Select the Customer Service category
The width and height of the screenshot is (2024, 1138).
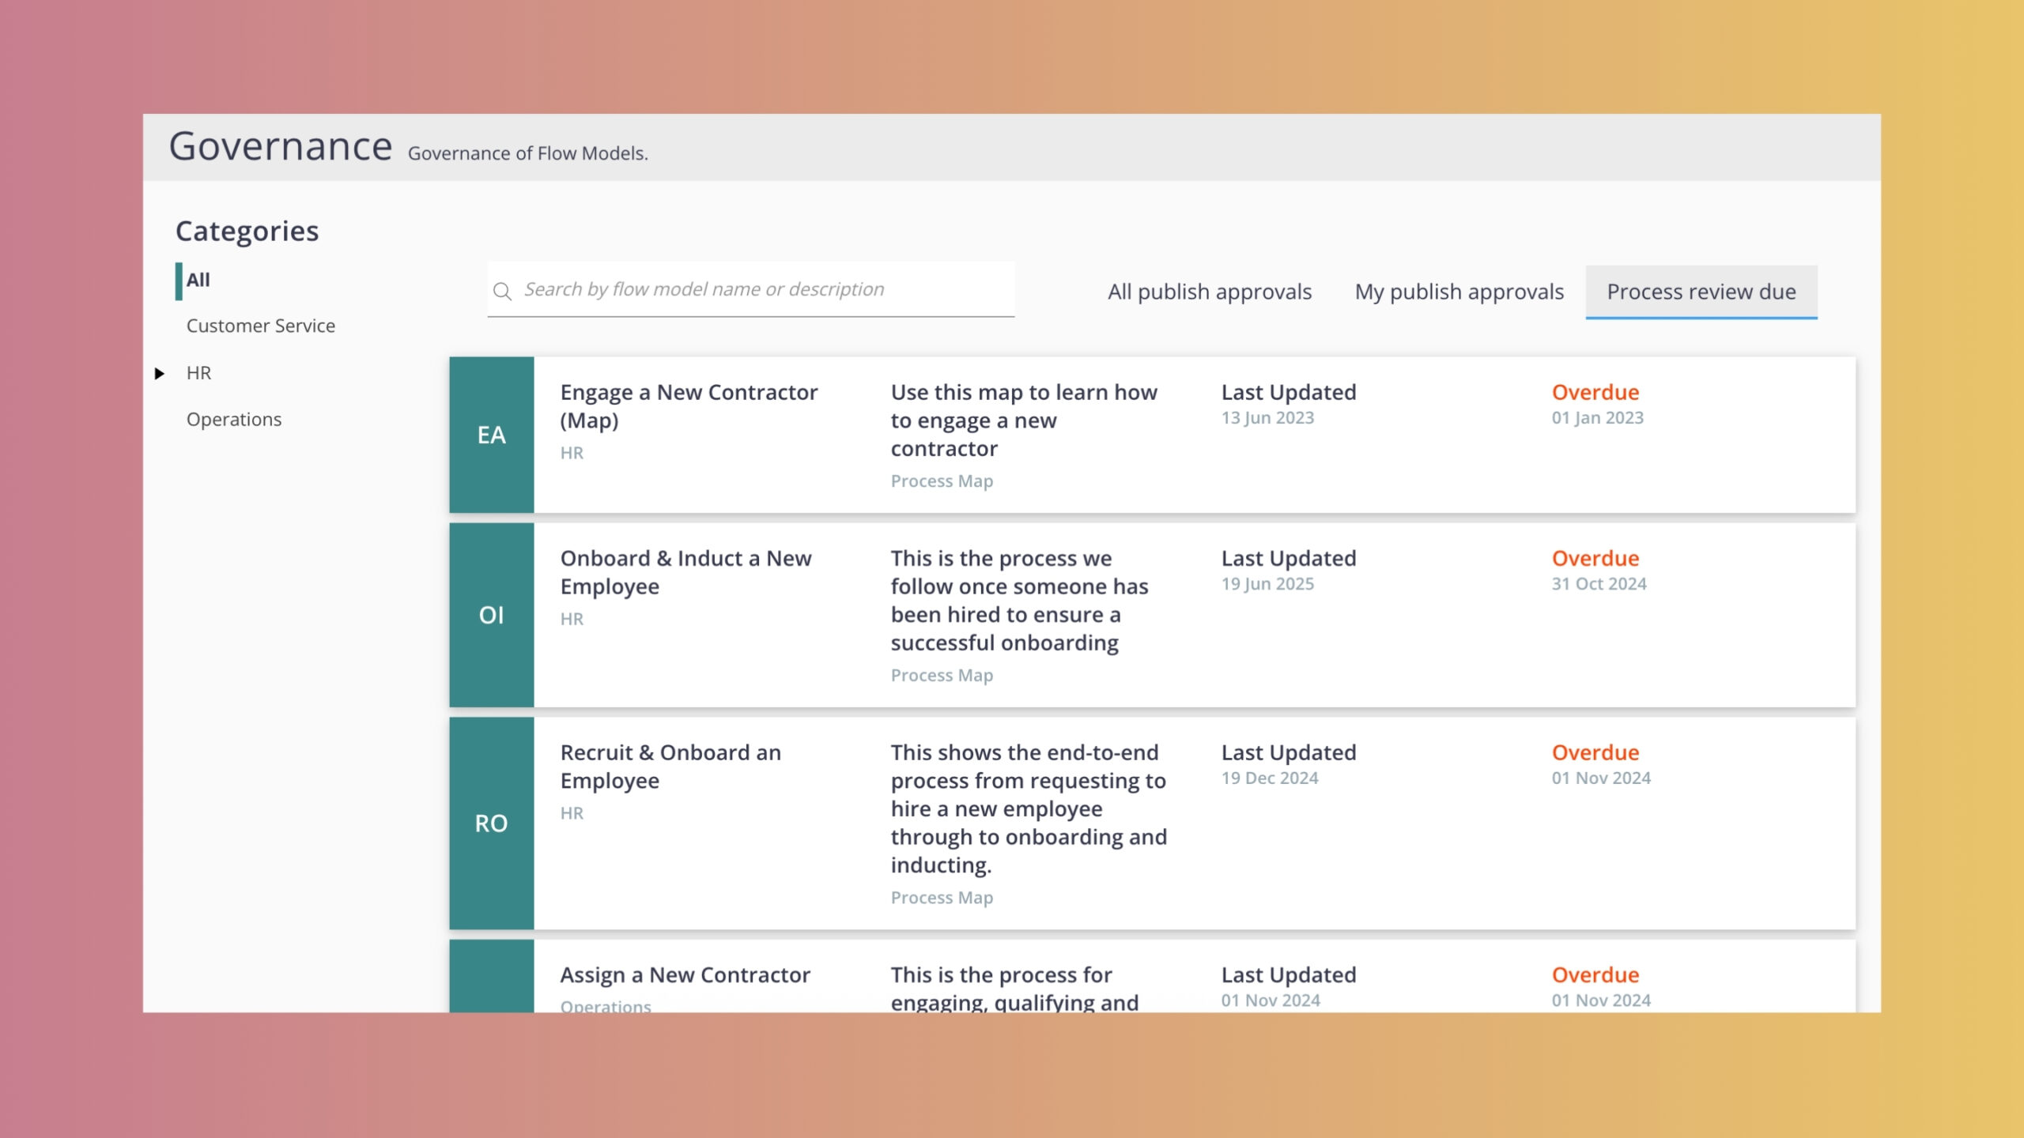click(259, 325)
